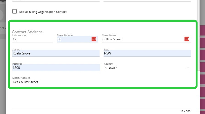Select the Suburb field with Koala Grove

click(56, 53)
